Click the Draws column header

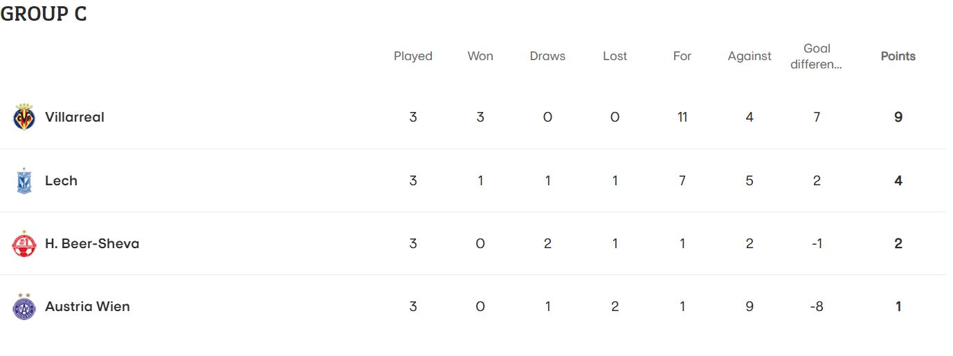(547, 56)
